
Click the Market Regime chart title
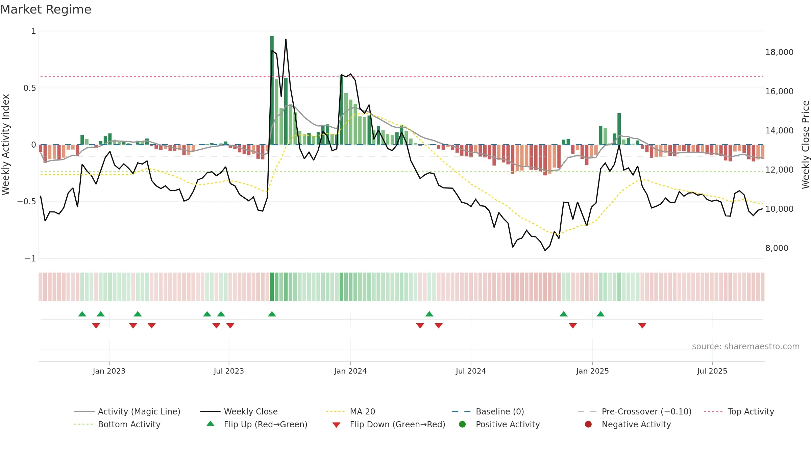[x=46, y=9]
